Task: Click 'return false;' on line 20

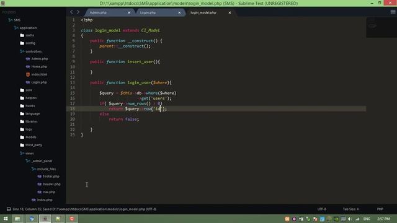Action: 124,120
